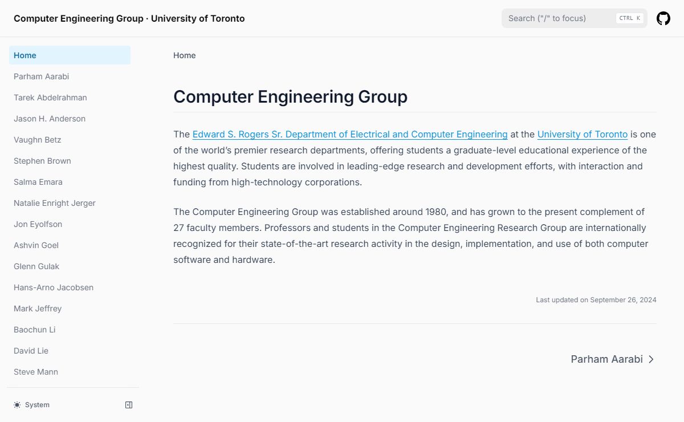Open the GitHub repository icon

point(663,18)
